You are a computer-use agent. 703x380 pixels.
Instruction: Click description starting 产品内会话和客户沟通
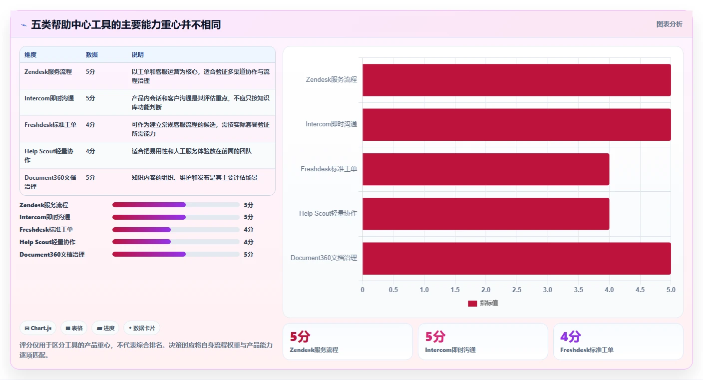pos(201,102)
